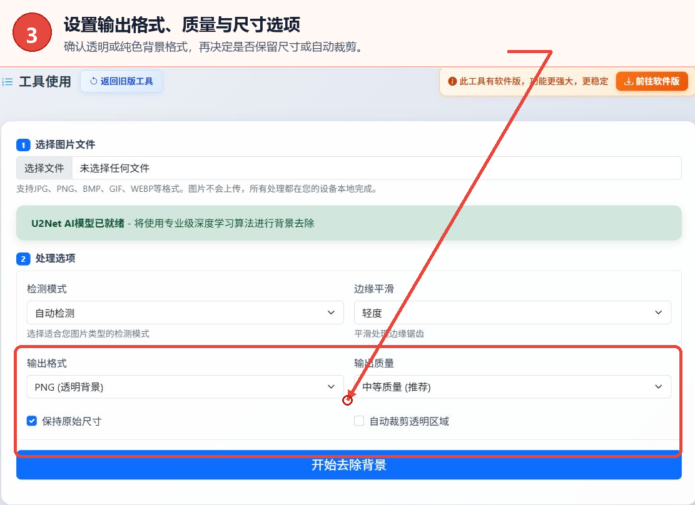Viewport: 695px width, 505px height.
Task: Click the 工具使用 heading text
Action: 45,81
